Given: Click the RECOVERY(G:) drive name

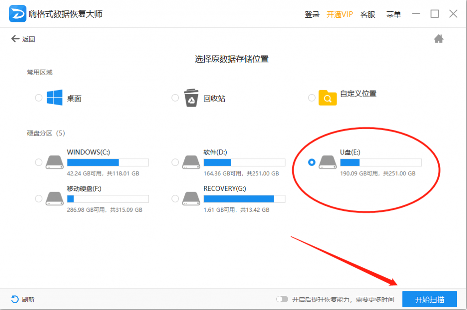Looking at the screenshot, I should click(224, 188).
